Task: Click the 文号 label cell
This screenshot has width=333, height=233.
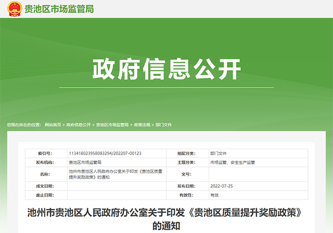Action: [188, 174]
